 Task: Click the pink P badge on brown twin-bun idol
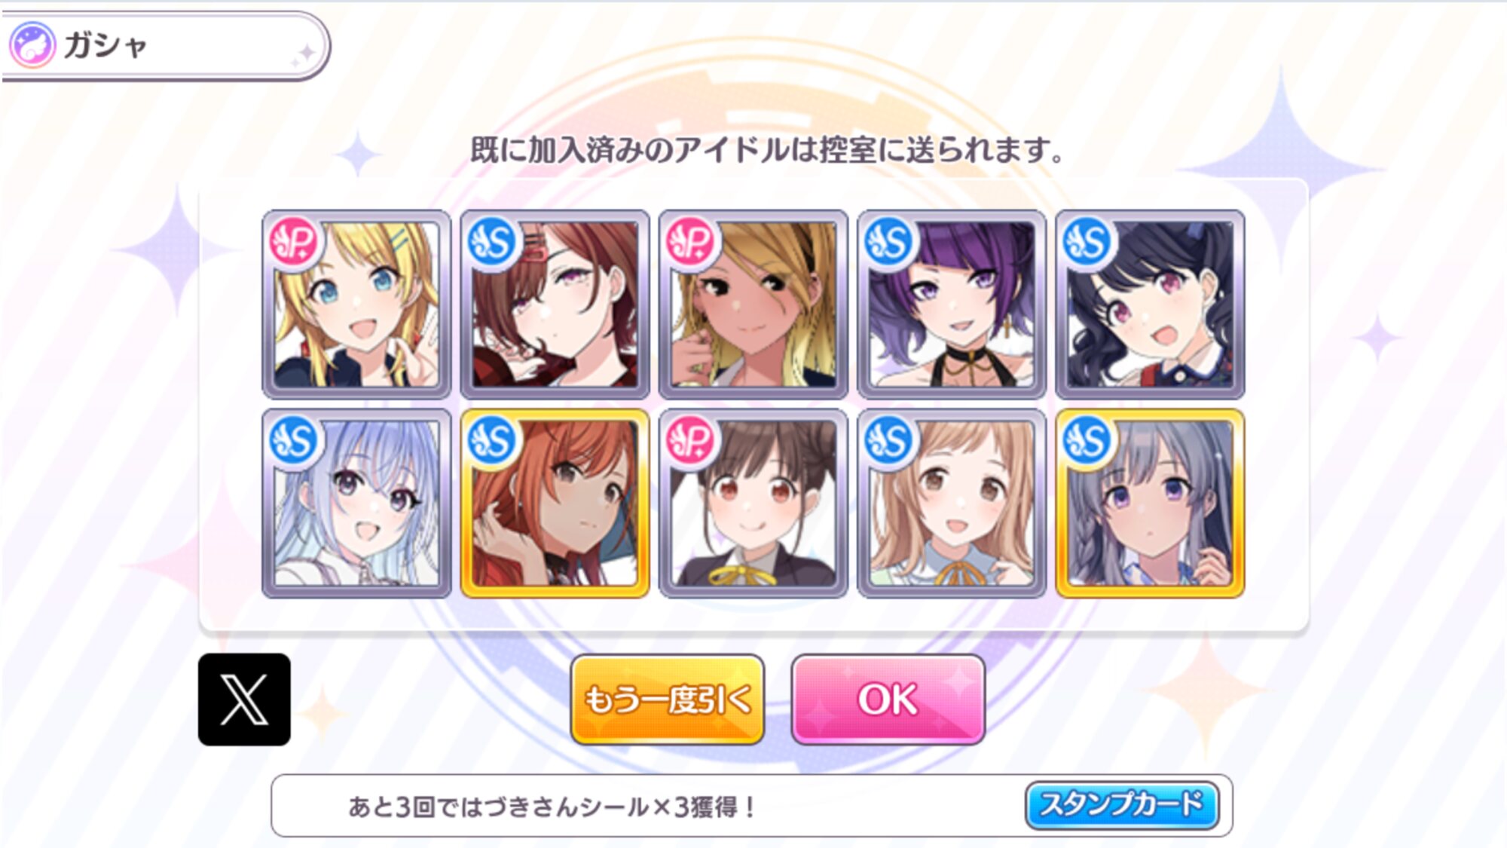[x=690, y=440]
